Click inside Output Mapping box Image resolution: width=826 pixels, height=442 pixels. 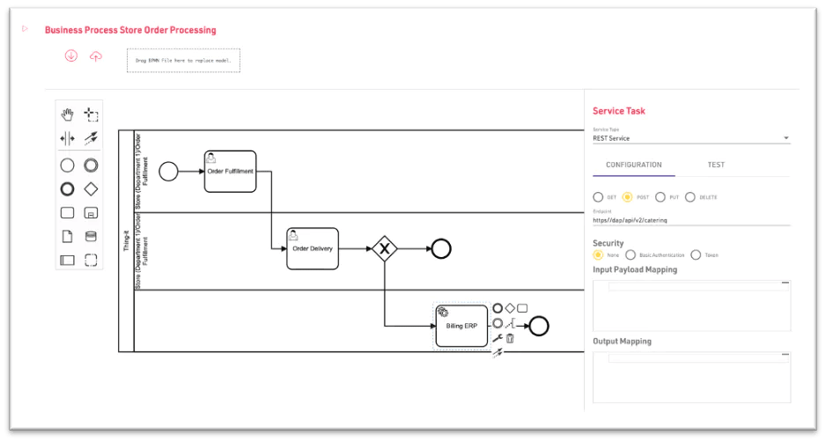point(691,377)
